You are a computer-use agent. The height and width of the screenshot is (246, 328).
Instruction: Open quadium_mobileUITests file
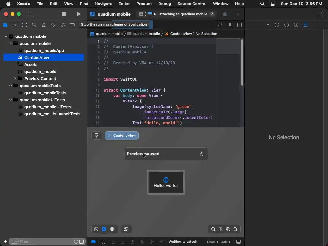tap(47, 107)
